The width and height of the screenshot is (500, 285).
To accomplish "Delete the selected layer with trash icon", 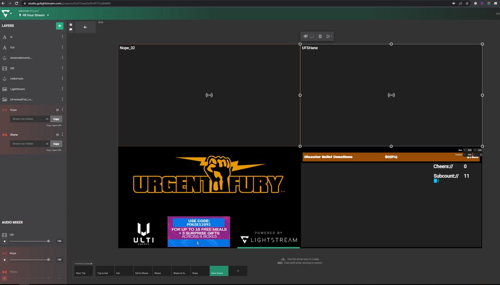I will click(320, 37).
